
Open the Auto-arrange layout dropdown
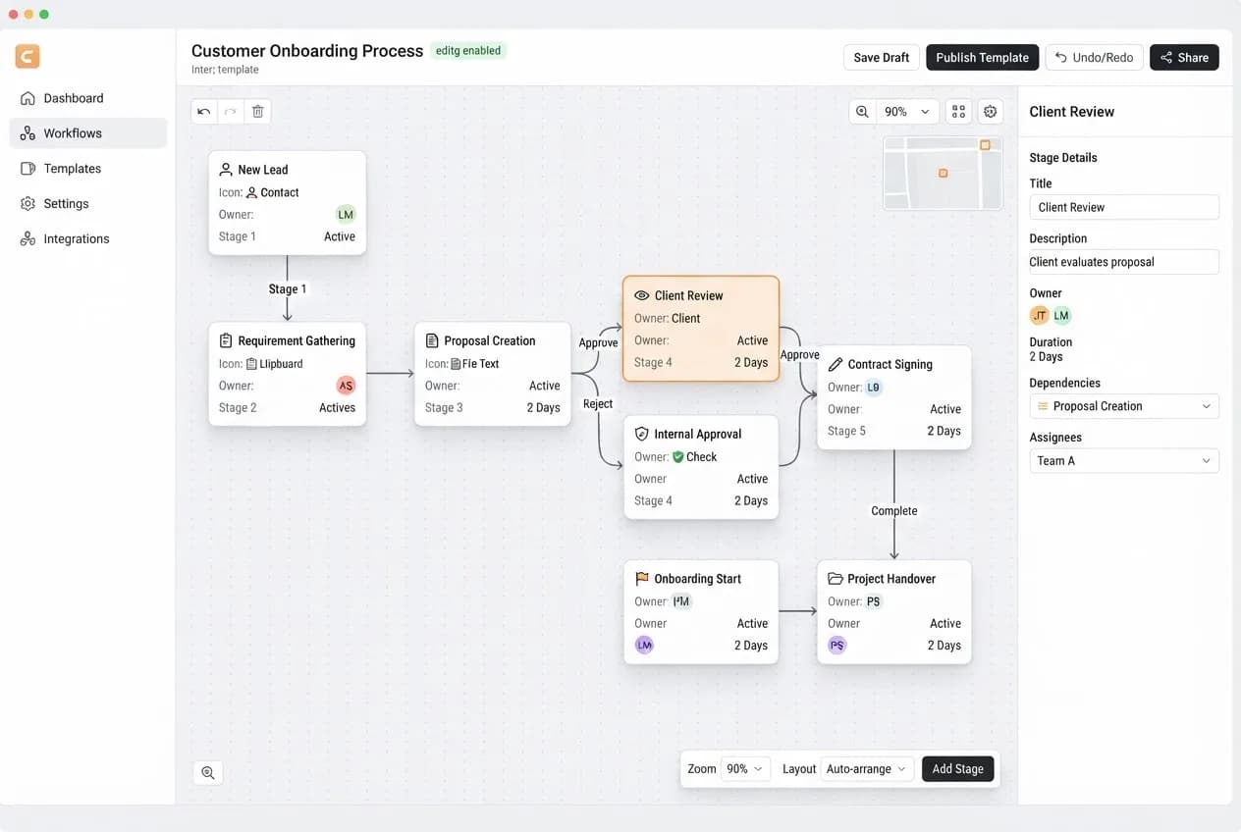pyautogui.click(x=866, y=769)
